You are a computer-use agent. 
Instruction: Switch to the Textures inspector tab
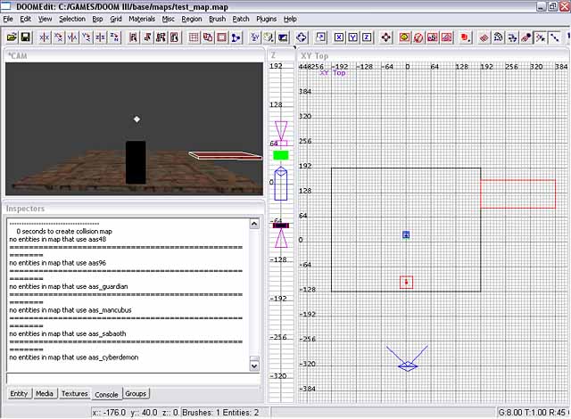pyautogui.click(x=74, y=393)
